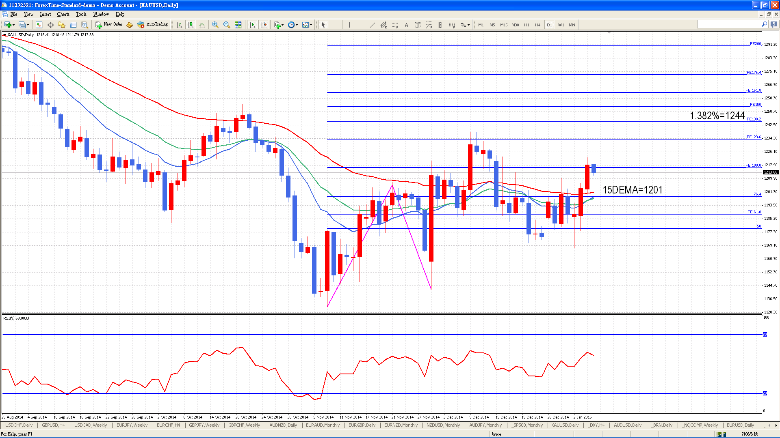Click the connection status bars indicator

pyautogui.click(x=721, y=434)
